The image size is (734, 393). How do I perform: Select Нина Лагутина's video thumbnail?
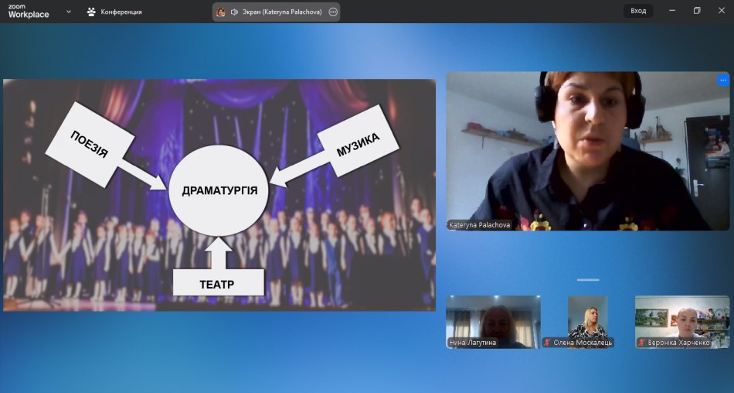click(x=493, y=322)
